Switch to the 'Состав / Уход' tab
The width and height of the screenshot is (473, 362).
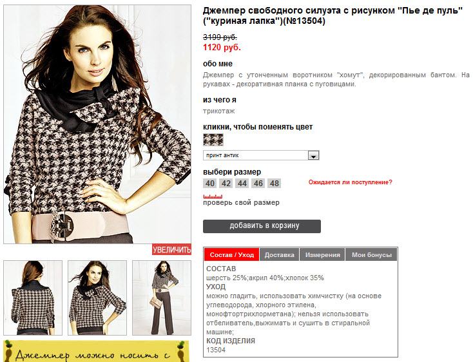point(232,254)
